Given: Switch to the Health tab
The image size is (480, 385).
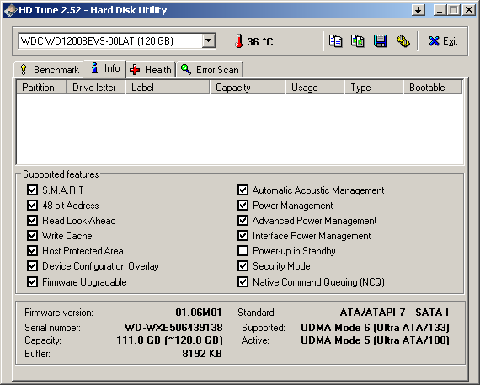Looking at the screenshot, I should coord(151,70).
